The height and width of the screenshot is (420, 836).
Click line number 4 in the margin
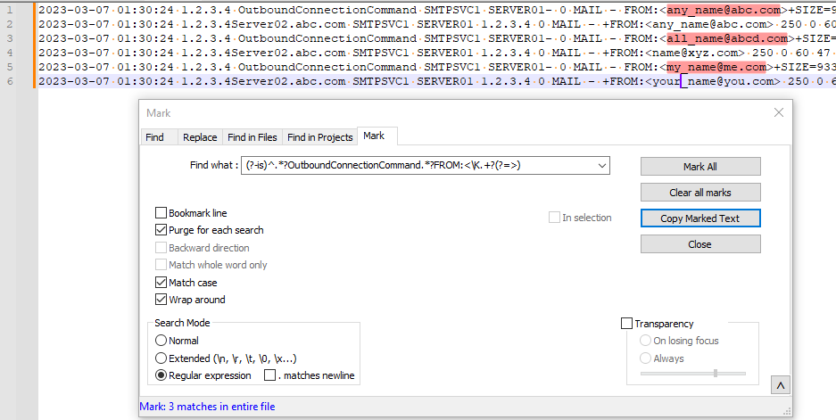(x=10, y=53)
